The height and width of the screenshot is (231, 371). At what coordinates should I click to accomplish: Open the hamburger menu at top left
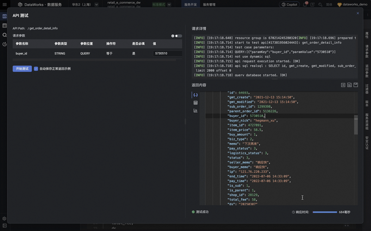click(5, 5)
